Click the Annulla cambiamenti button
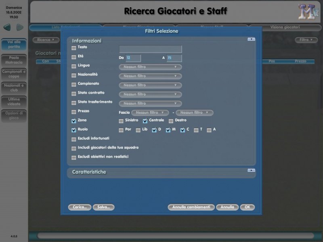The width and height of the screenshot is (323, 242). [x=191, y=207]
